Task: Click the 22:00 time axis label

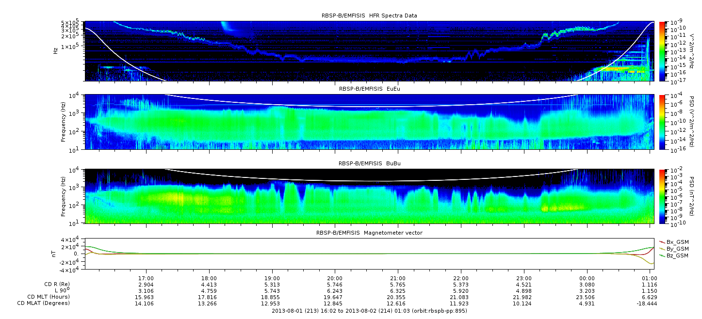Action: click(x=461, y=278)
